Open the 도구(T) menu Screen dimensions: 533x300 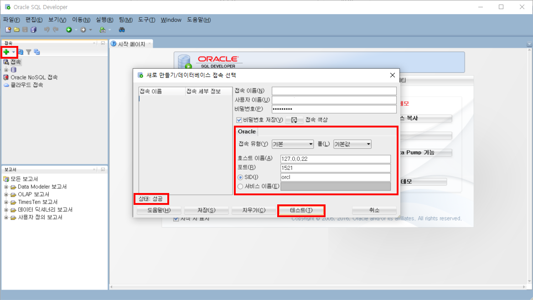pos(146,20)
